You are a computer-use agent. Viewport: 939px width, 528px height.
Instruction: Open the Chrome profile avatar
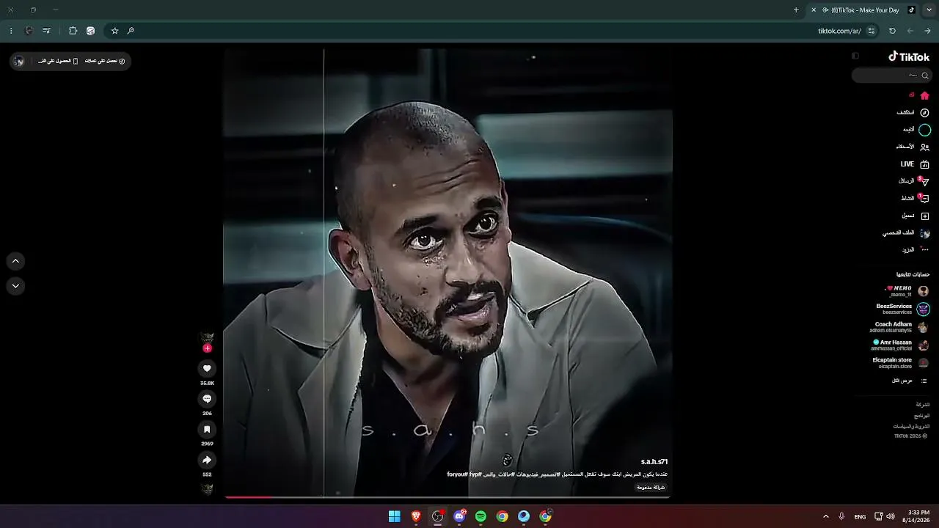tap(29, 31)
